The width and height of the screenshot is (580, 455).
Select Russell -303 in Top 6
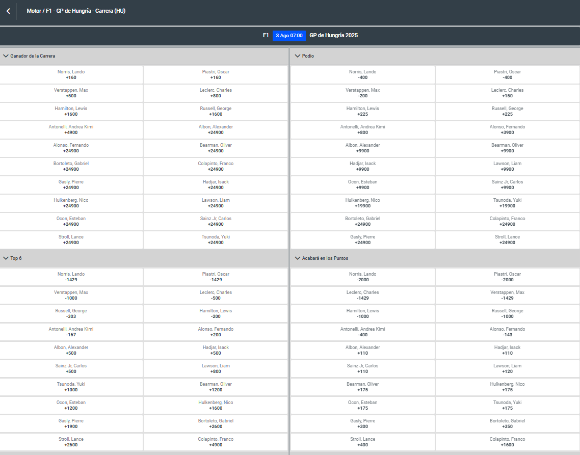coord(71,314)
